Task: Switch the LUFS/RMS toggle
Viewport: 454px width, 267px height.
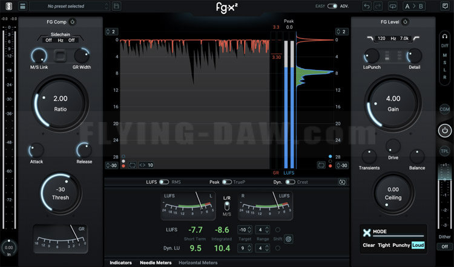Action: pyautogui.click(x=164, y=182)
